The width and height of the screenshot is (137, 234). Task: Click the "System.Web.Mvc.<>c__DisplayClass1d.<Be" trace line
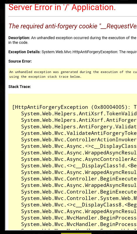click(x=79, y=166)
